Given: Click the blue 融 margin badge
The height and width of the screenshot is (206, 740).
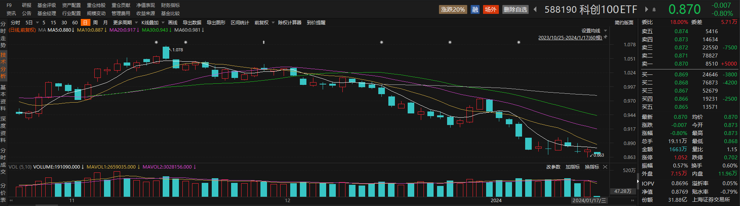Looking at the screenshot, I should click(475, 9).
